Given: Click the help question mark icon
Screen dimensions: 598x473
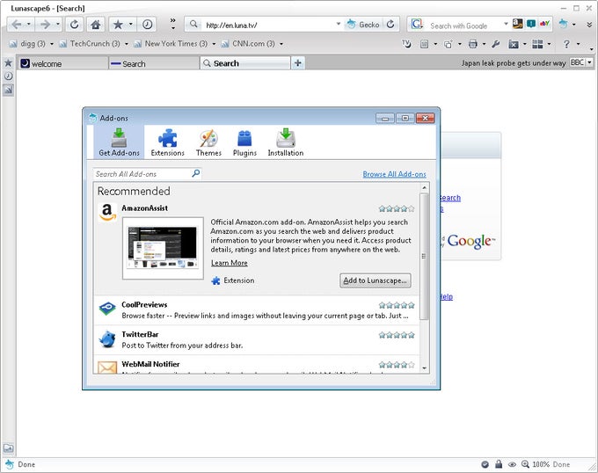Looking at the screenshot, I should [x=566, y=44].
